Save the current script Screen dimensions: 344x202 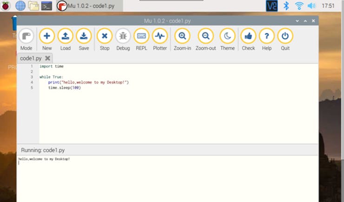click(x=84, y=36)
